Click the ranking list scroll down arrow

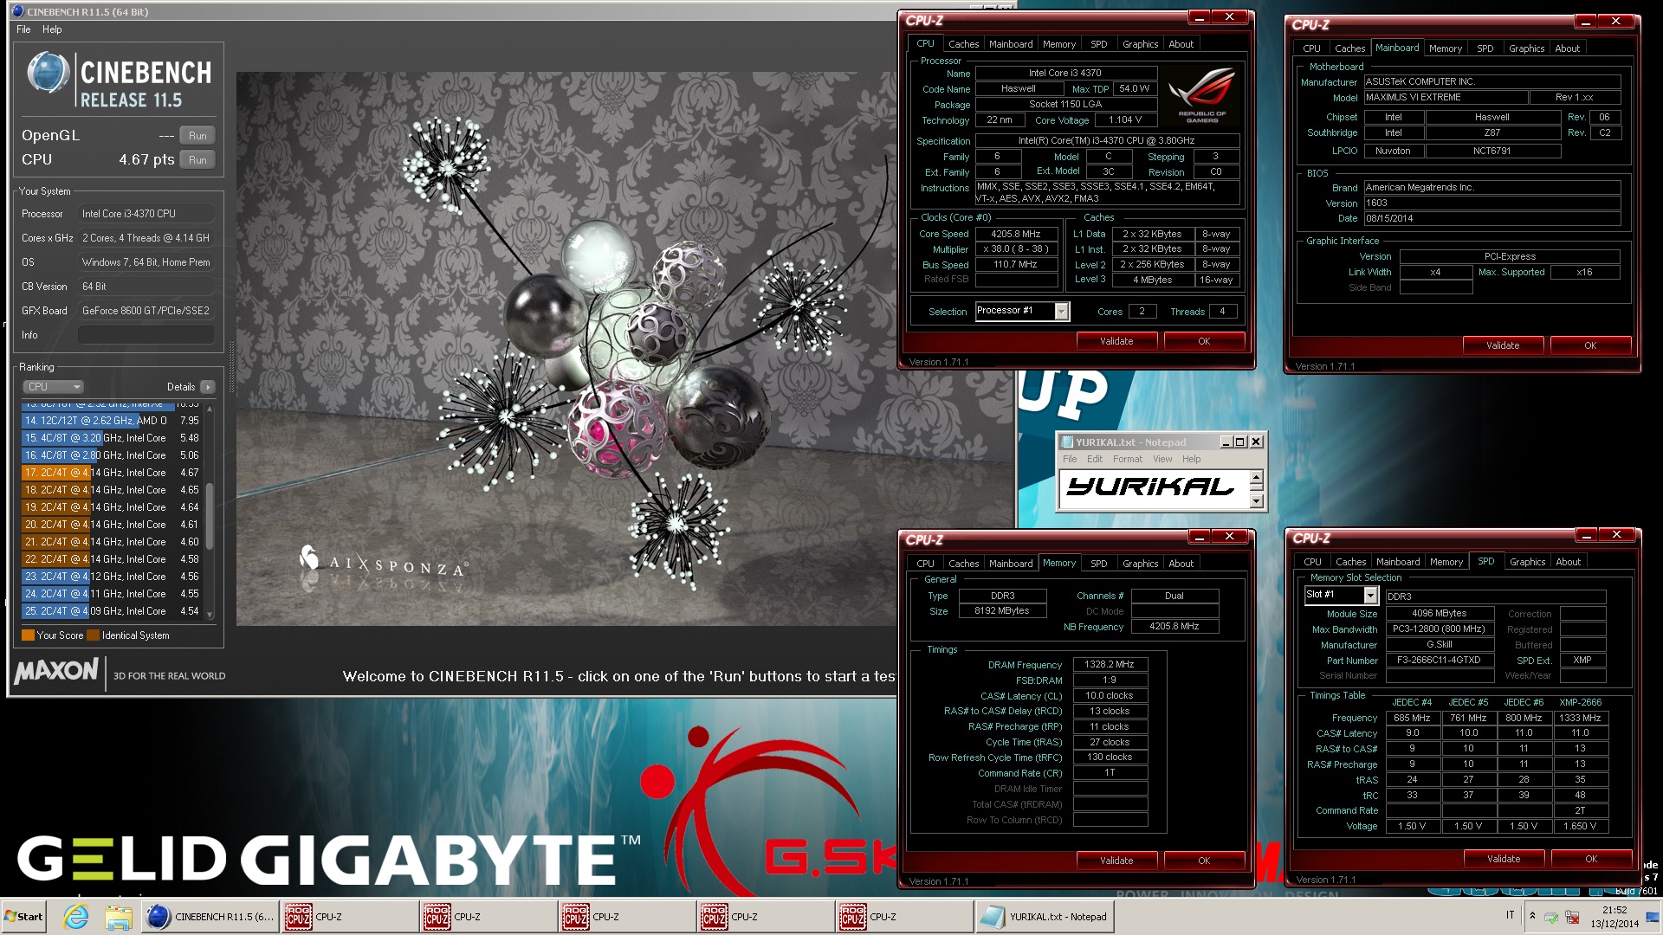[x=209, y=615]
